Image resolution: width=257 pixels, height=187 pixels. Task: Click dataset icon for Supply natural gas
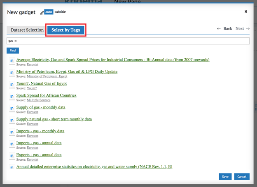(12, 120)
